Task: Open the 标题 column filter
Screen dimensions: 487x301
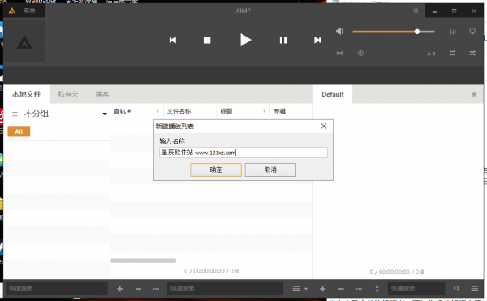Action: tap(264, 111)
